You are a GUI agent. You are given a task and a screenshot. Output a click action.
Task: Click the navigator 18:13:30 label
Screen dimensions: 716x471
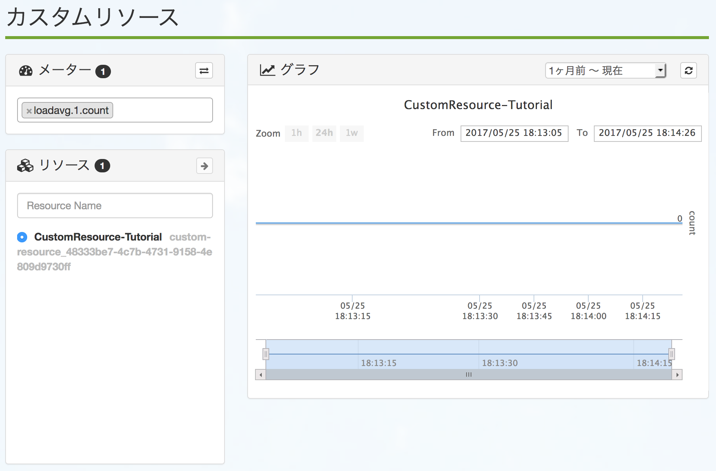coord(500,363)
